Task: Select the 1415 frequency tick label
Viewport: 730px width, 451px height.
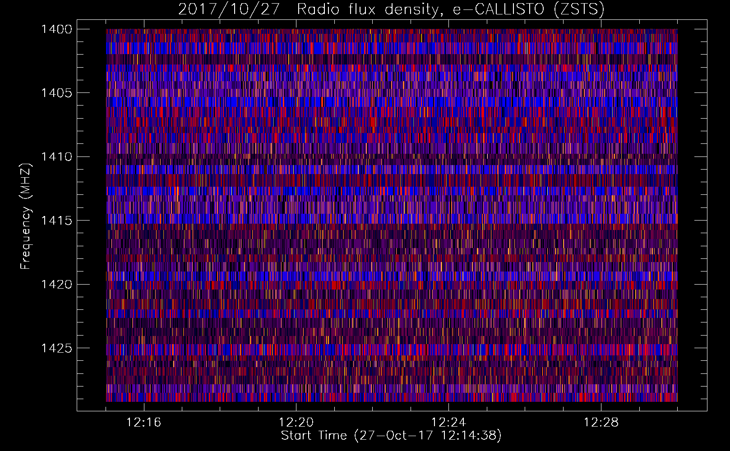Action: [x=56, y=221]
